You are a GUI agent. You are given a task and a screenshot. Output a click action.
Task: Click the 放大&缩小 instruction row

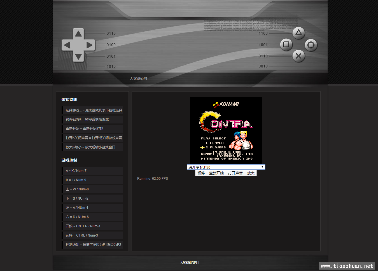pos(92,147)
